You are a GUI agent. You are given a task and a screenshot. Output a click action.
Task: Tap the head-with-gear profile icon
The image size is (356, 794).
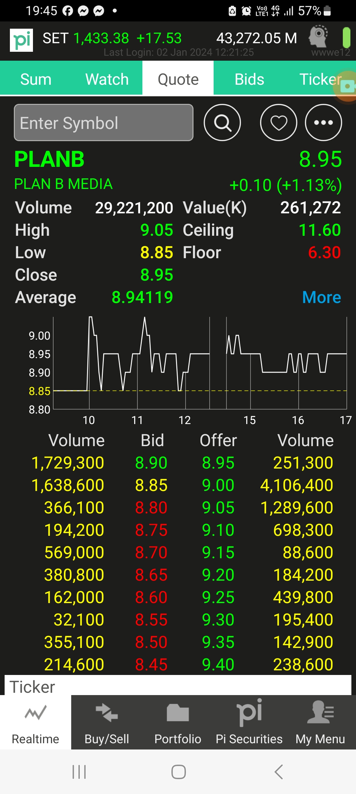(318, 36)
